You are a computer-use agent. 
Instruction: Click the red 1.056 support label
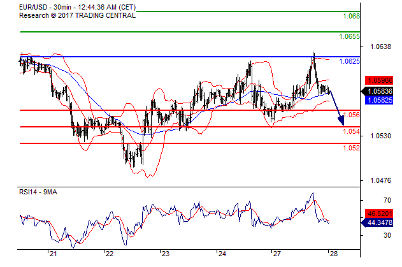(351, 115)
